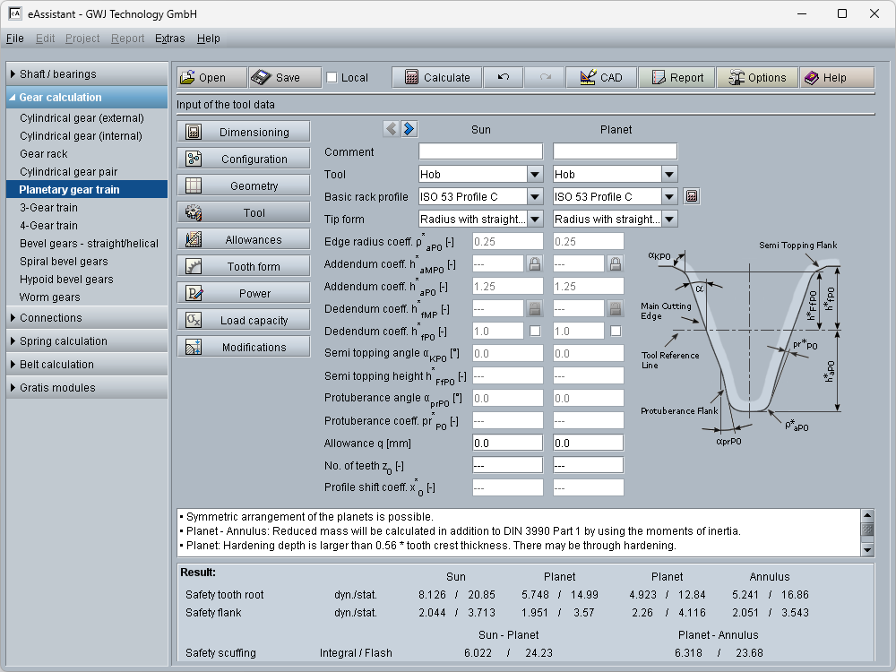Click the Calculate toolbar button
Image resolution: width=896 pixels, height=672 pixels.
click(x=436, y=78)
